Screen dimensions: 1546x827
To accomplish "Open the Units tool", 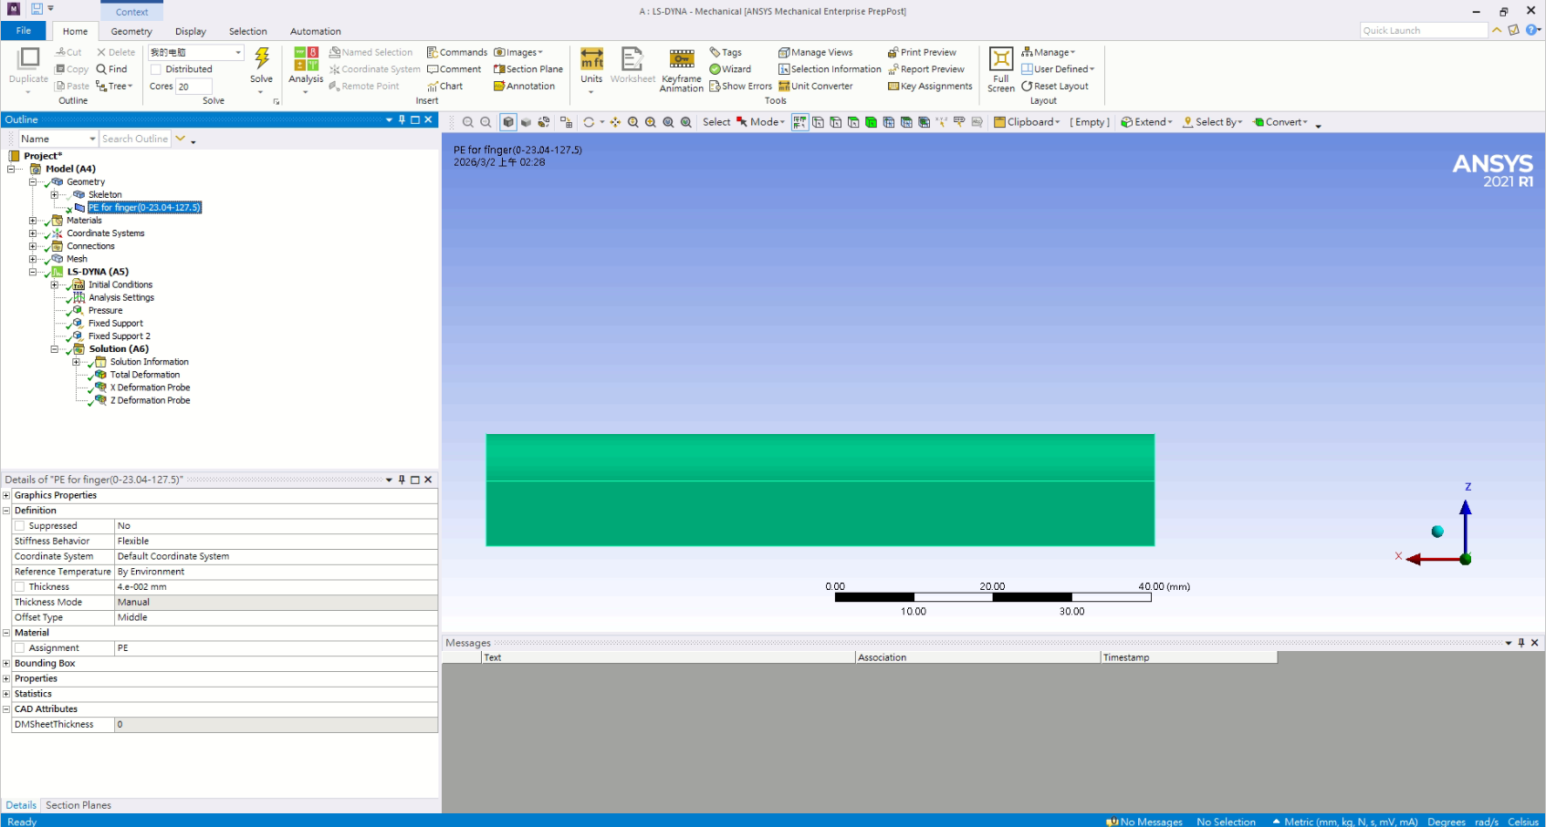I will (x=591, y=60).
